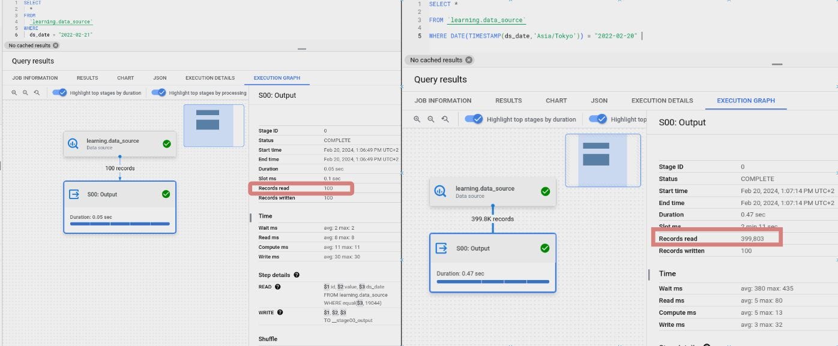
Task: Open EXECUTION DETAILS tab in the right pane
Action: 662,101
